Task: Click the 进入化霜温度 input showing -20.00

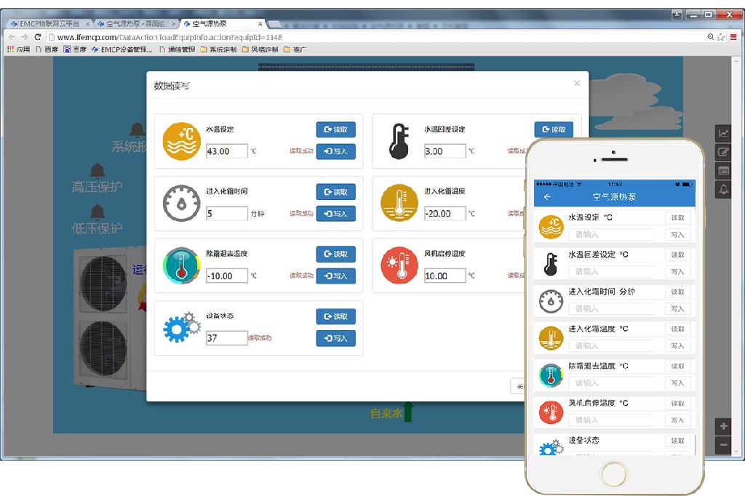Action: pos(445,213)
